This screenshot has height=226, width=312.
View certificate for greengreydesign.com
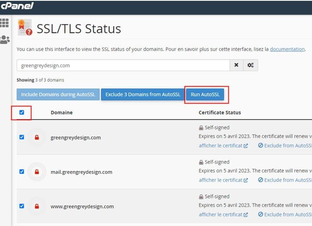click(x=223, y=146)
